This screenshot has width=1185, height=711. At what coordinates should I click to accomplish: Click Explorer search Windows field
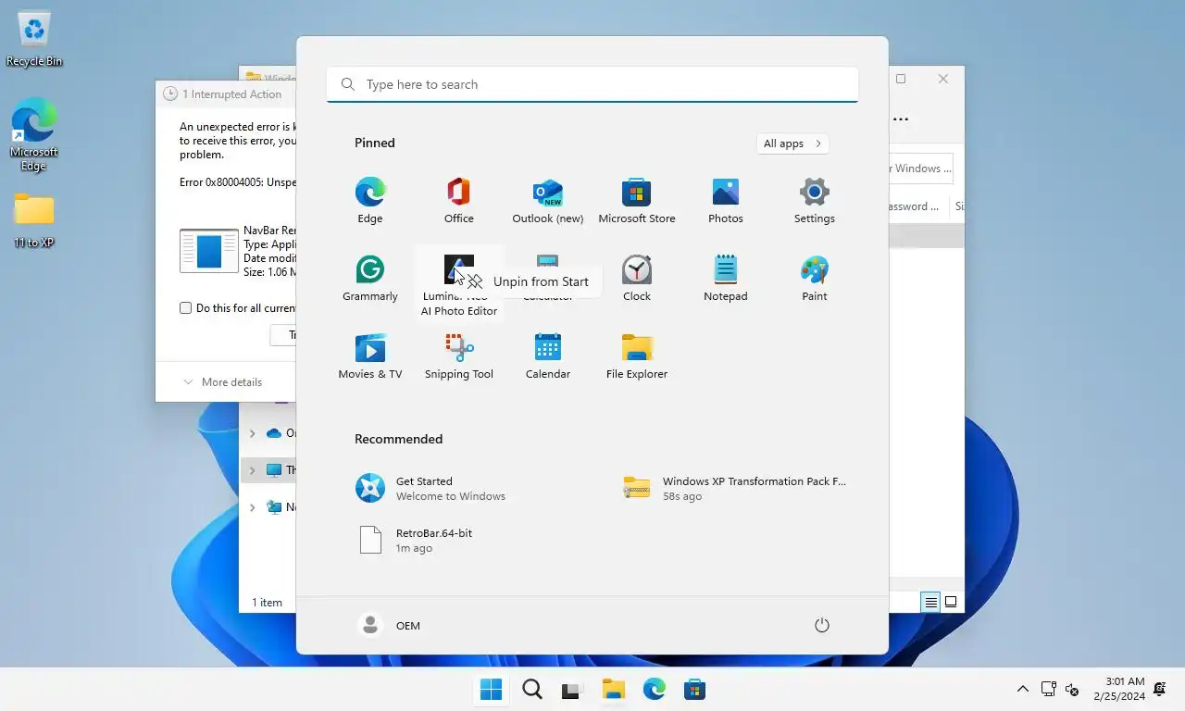pos(920,168)
